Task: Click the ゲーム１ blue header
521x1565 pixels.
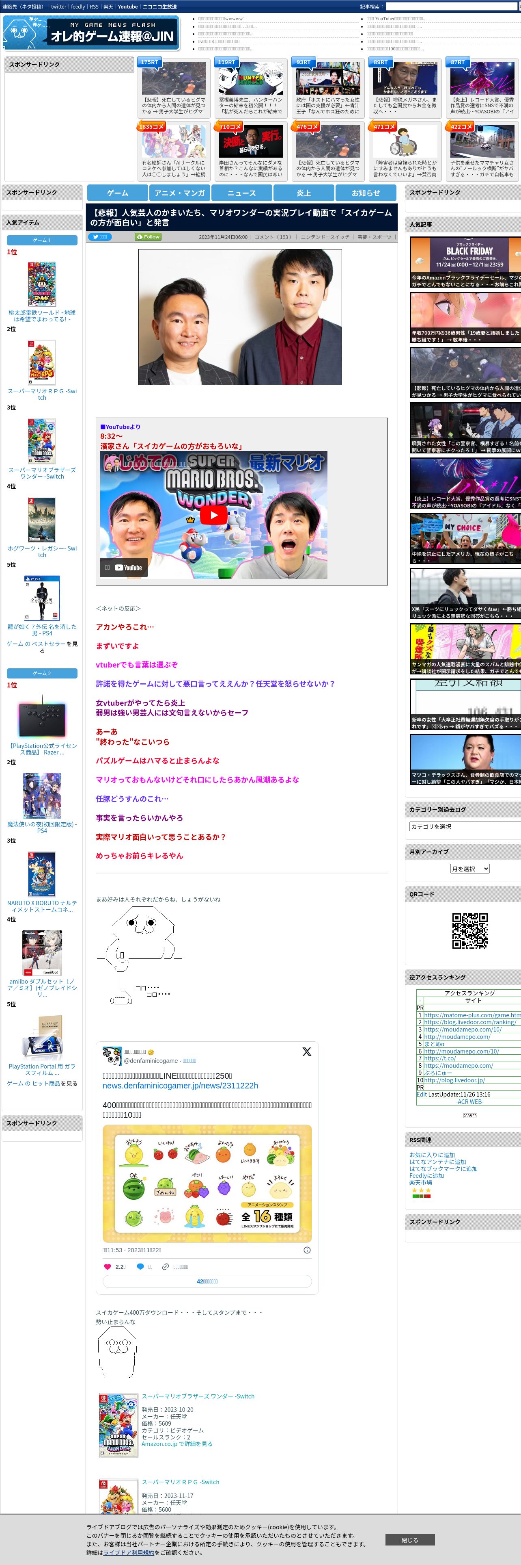Action: (x=42, y=240)
